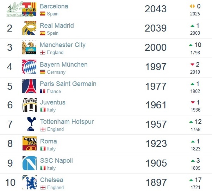Viewport: 212px width, 195px height.
Task: Select the Roma wolf crest
Action: (30, 143)
